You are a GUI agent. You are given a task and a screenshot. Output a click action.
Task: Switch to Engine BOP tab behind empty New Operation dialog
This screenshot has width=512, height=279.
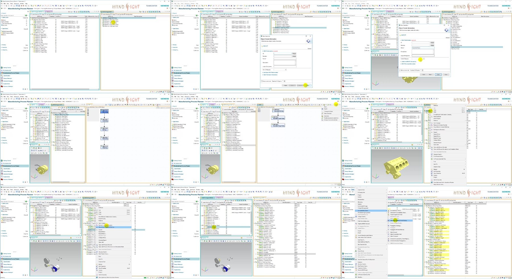278,12
